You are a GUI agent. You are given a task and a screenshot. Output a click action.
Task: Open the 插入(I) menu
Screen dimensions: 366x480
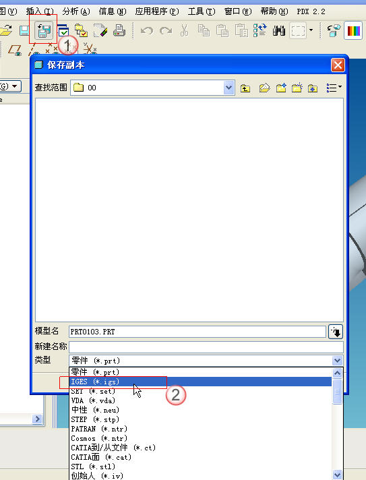[40, 11]
